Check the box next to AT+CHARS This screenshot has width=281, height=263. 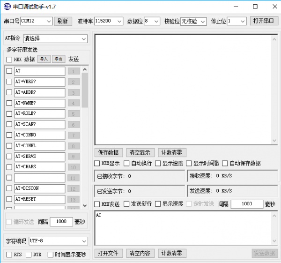[x=9, y=167]
